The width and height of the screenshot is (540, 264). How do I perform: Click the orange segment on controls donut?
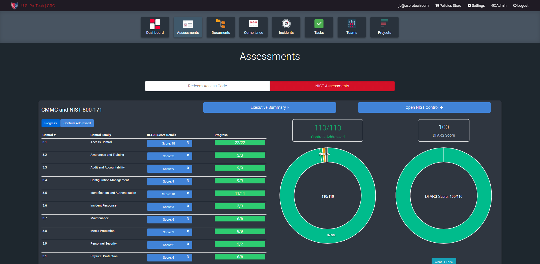tap(324, 155)
